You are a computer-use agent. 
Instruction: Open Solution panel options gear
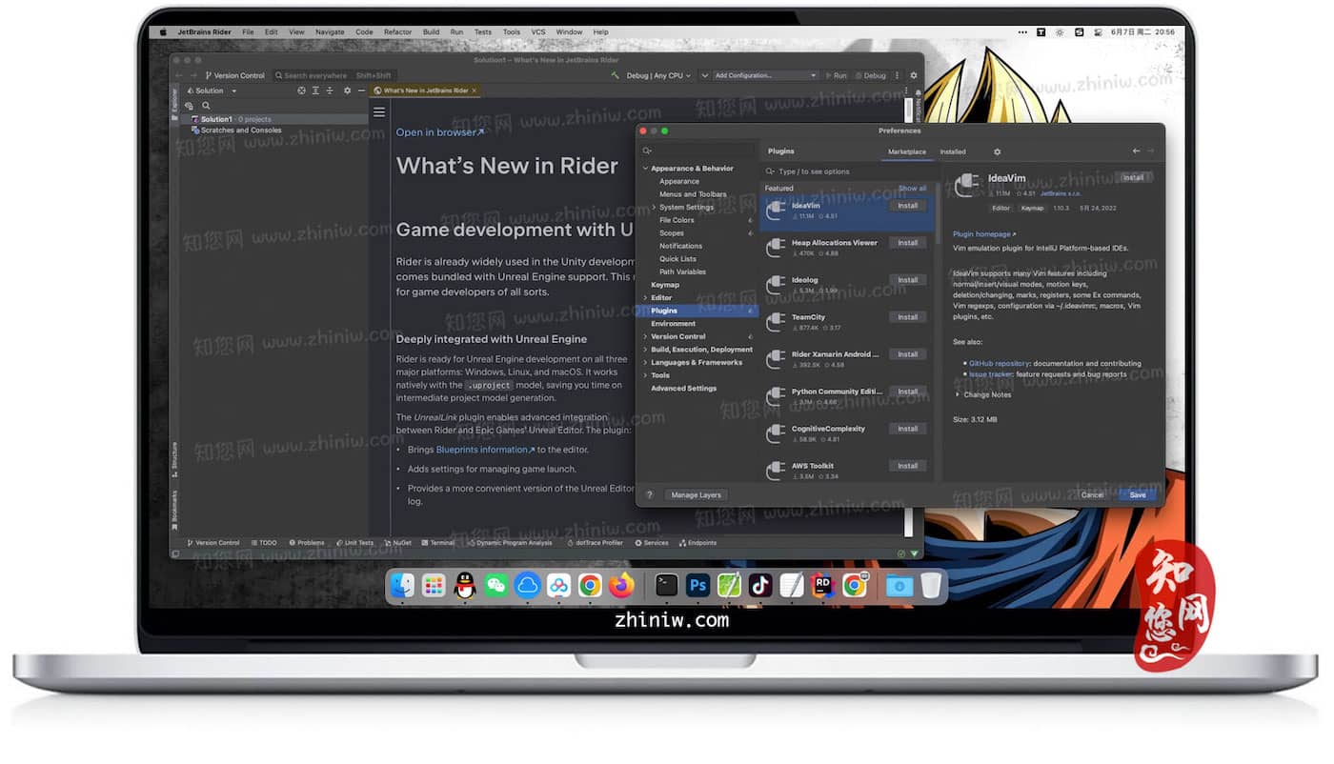347,90
